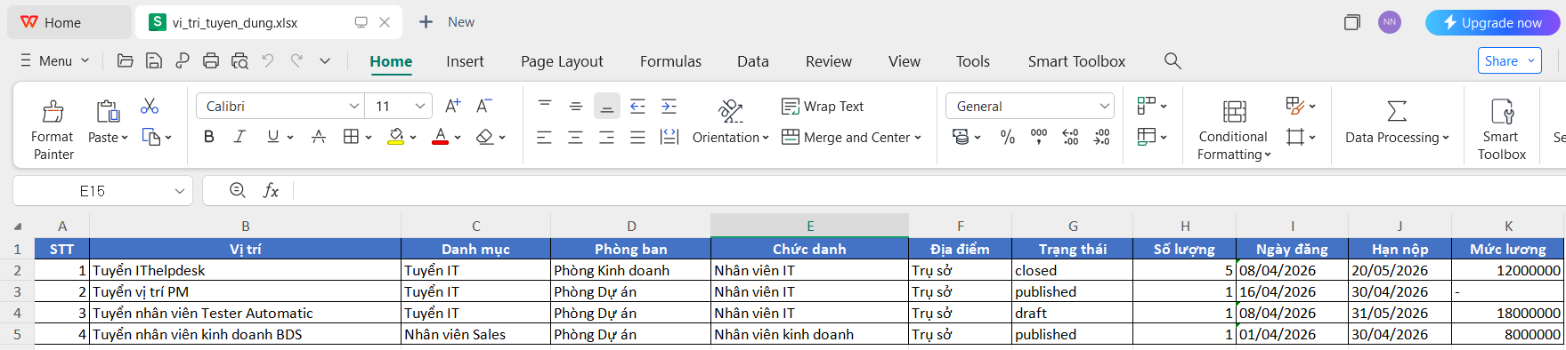Viewport: 1566px width, 350px height.
Task: Click the Share button
Action: coord(1510,60)
